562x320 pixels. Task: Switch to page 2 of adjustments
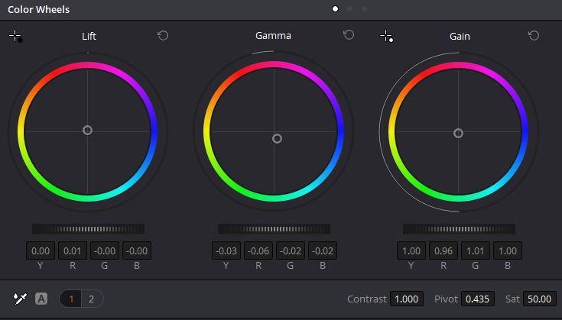(92, 299)
